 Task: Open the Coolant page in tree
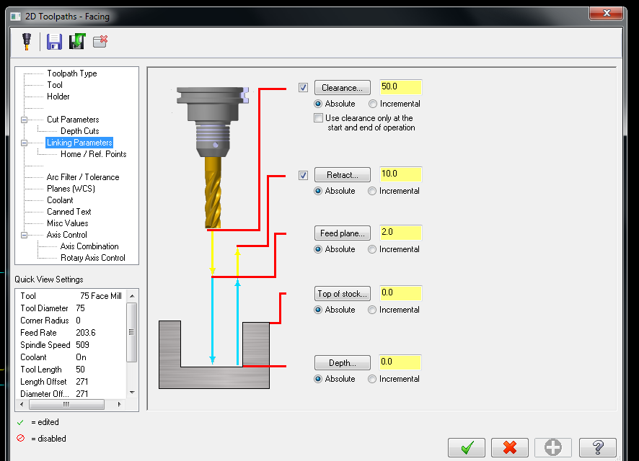(x=60, y=200)
